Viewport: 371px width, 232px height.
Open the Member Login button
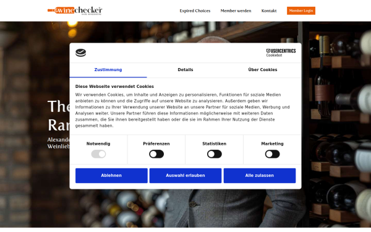click(x=301, y=11)
